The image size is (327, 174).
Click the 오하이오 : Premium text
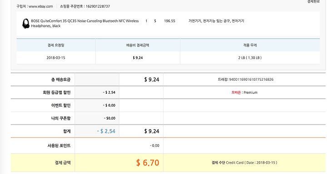[x=244, y=92]
